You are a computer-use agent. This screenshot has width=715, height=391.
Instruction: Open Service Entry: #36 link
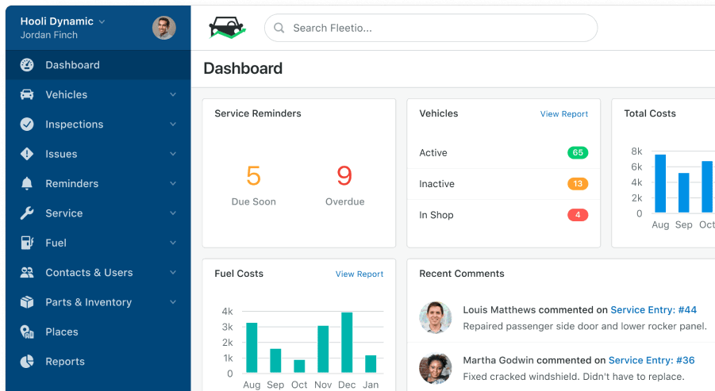click(652, 361)
